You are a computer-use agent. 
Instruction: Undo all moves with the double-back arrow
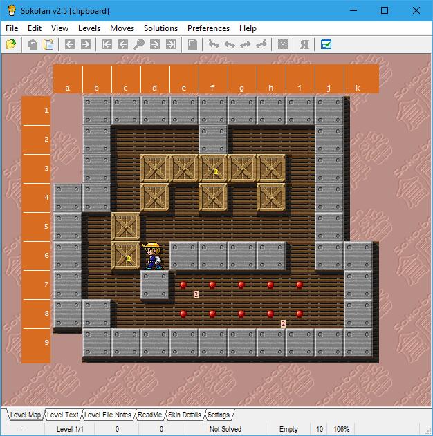[214, 44]
